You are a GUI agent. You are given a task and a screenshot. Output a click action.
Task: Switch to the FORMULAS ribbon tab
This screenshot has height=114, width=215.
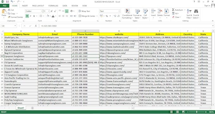[53, 6]
